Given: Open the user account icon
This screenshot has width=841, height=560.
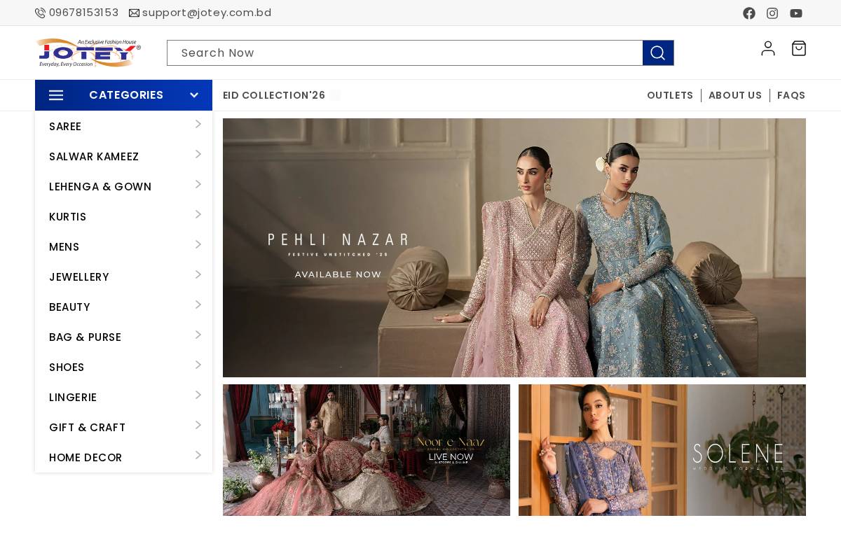Looking at the screenshot, I should (768, 48).
